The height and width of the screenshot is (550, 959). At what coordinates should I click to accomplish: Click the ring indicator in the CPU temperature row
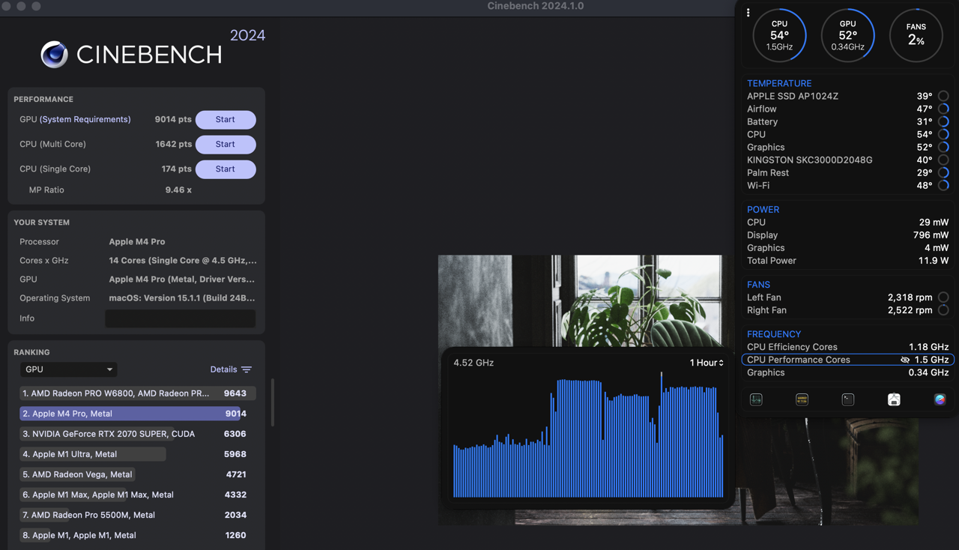[943, 134]
